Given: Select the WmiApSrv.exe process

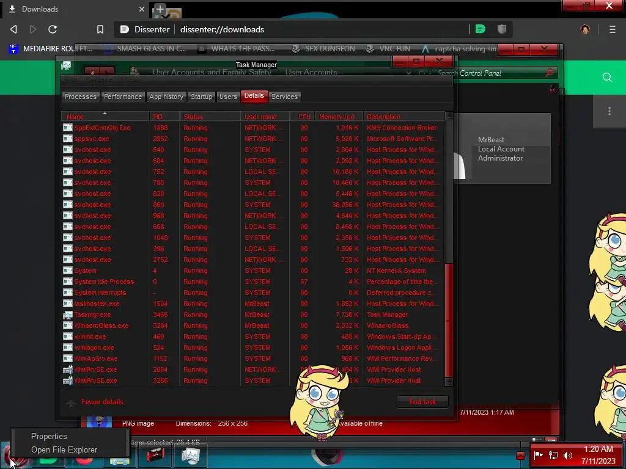Looking at the screenshot, I should 252,358.
